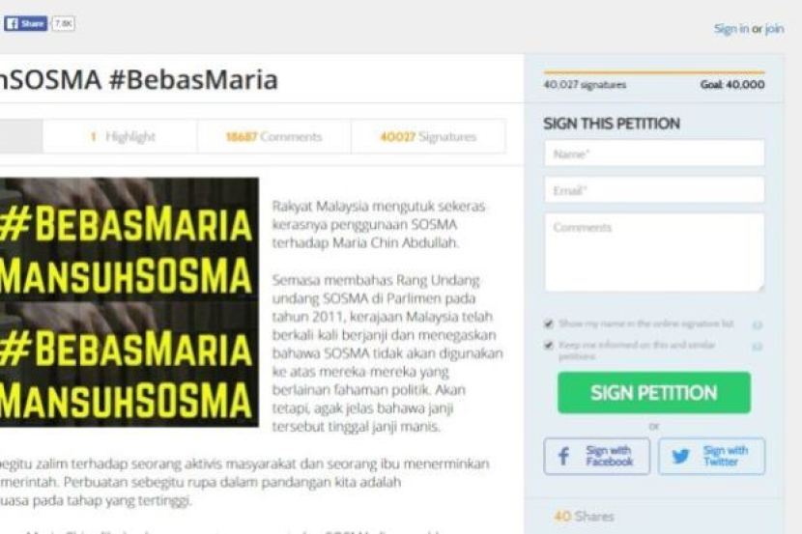802x534 pixels.
Task: Click Sign with Facebook icon button
Action: pos(597,456)
